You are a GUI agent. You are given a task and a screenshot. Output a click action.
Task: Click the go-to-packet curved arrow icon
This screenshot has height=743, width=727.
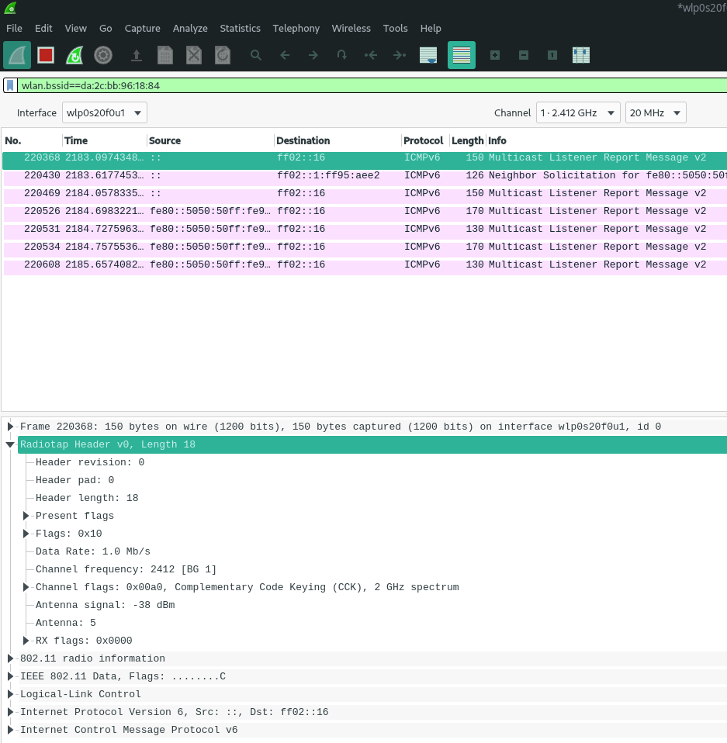341,55
